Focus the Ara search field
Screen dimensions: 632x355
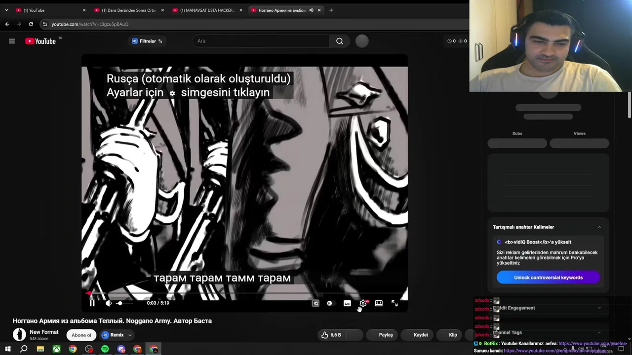[x=261, y=41]
